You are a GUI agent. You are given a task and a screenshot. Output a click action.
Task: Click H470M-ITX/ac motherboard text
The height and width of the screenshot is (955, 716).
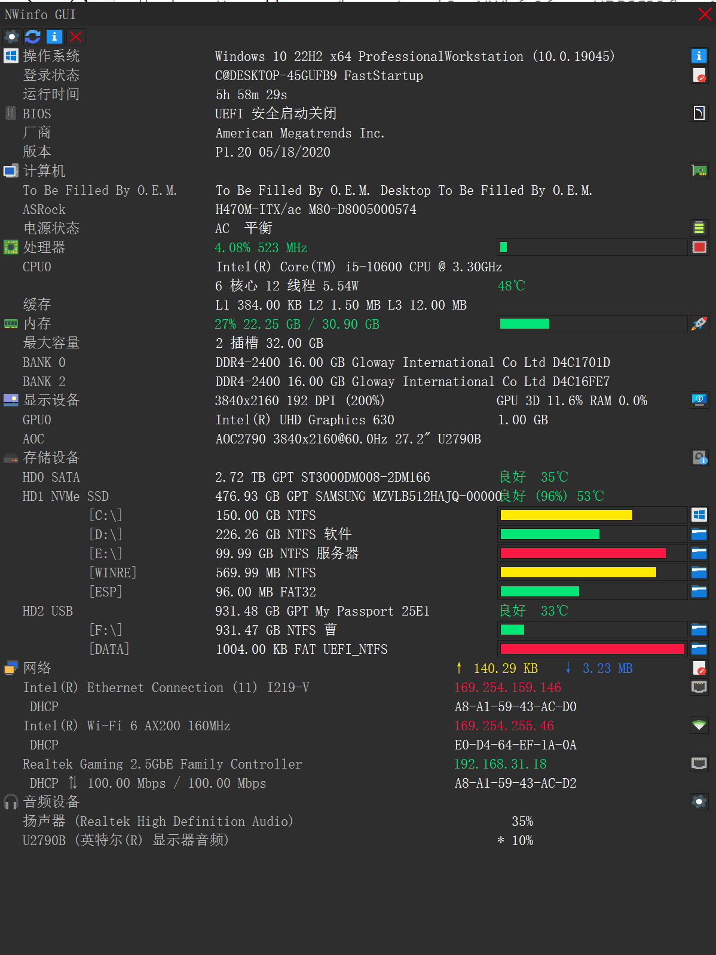click(x=316, y=209)
